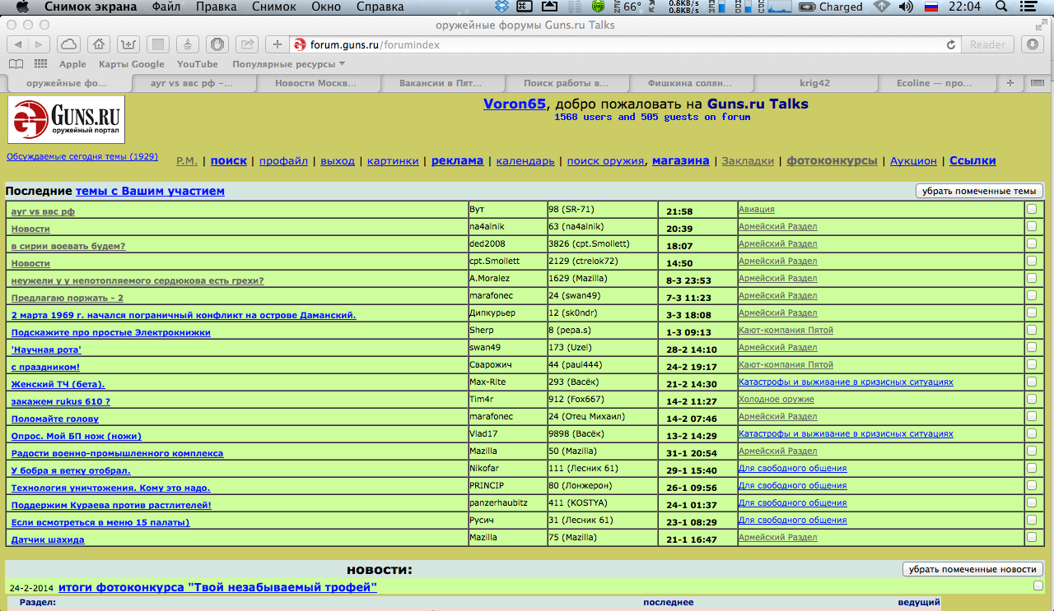Reload the page with the refresh icon
This screenshot has height=611, width=1054.
[x=951, y=44]
